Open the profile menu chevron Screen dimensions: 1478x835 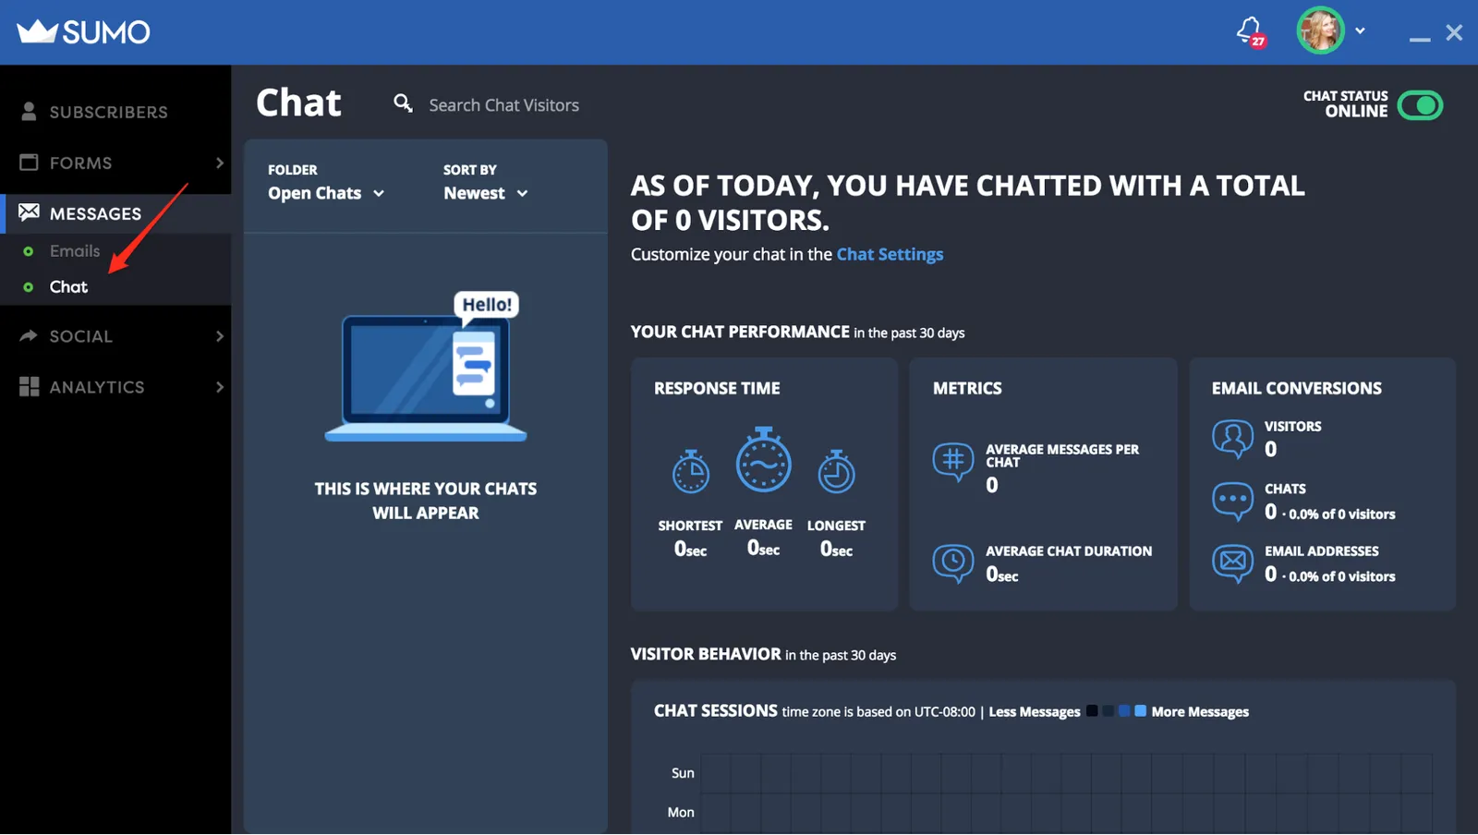click(x=1360, y=30)
